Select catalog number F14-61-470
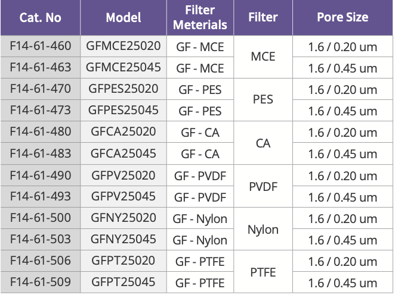Screen dimensions: 395x295 pyautogui.click(x=41, y=89)
